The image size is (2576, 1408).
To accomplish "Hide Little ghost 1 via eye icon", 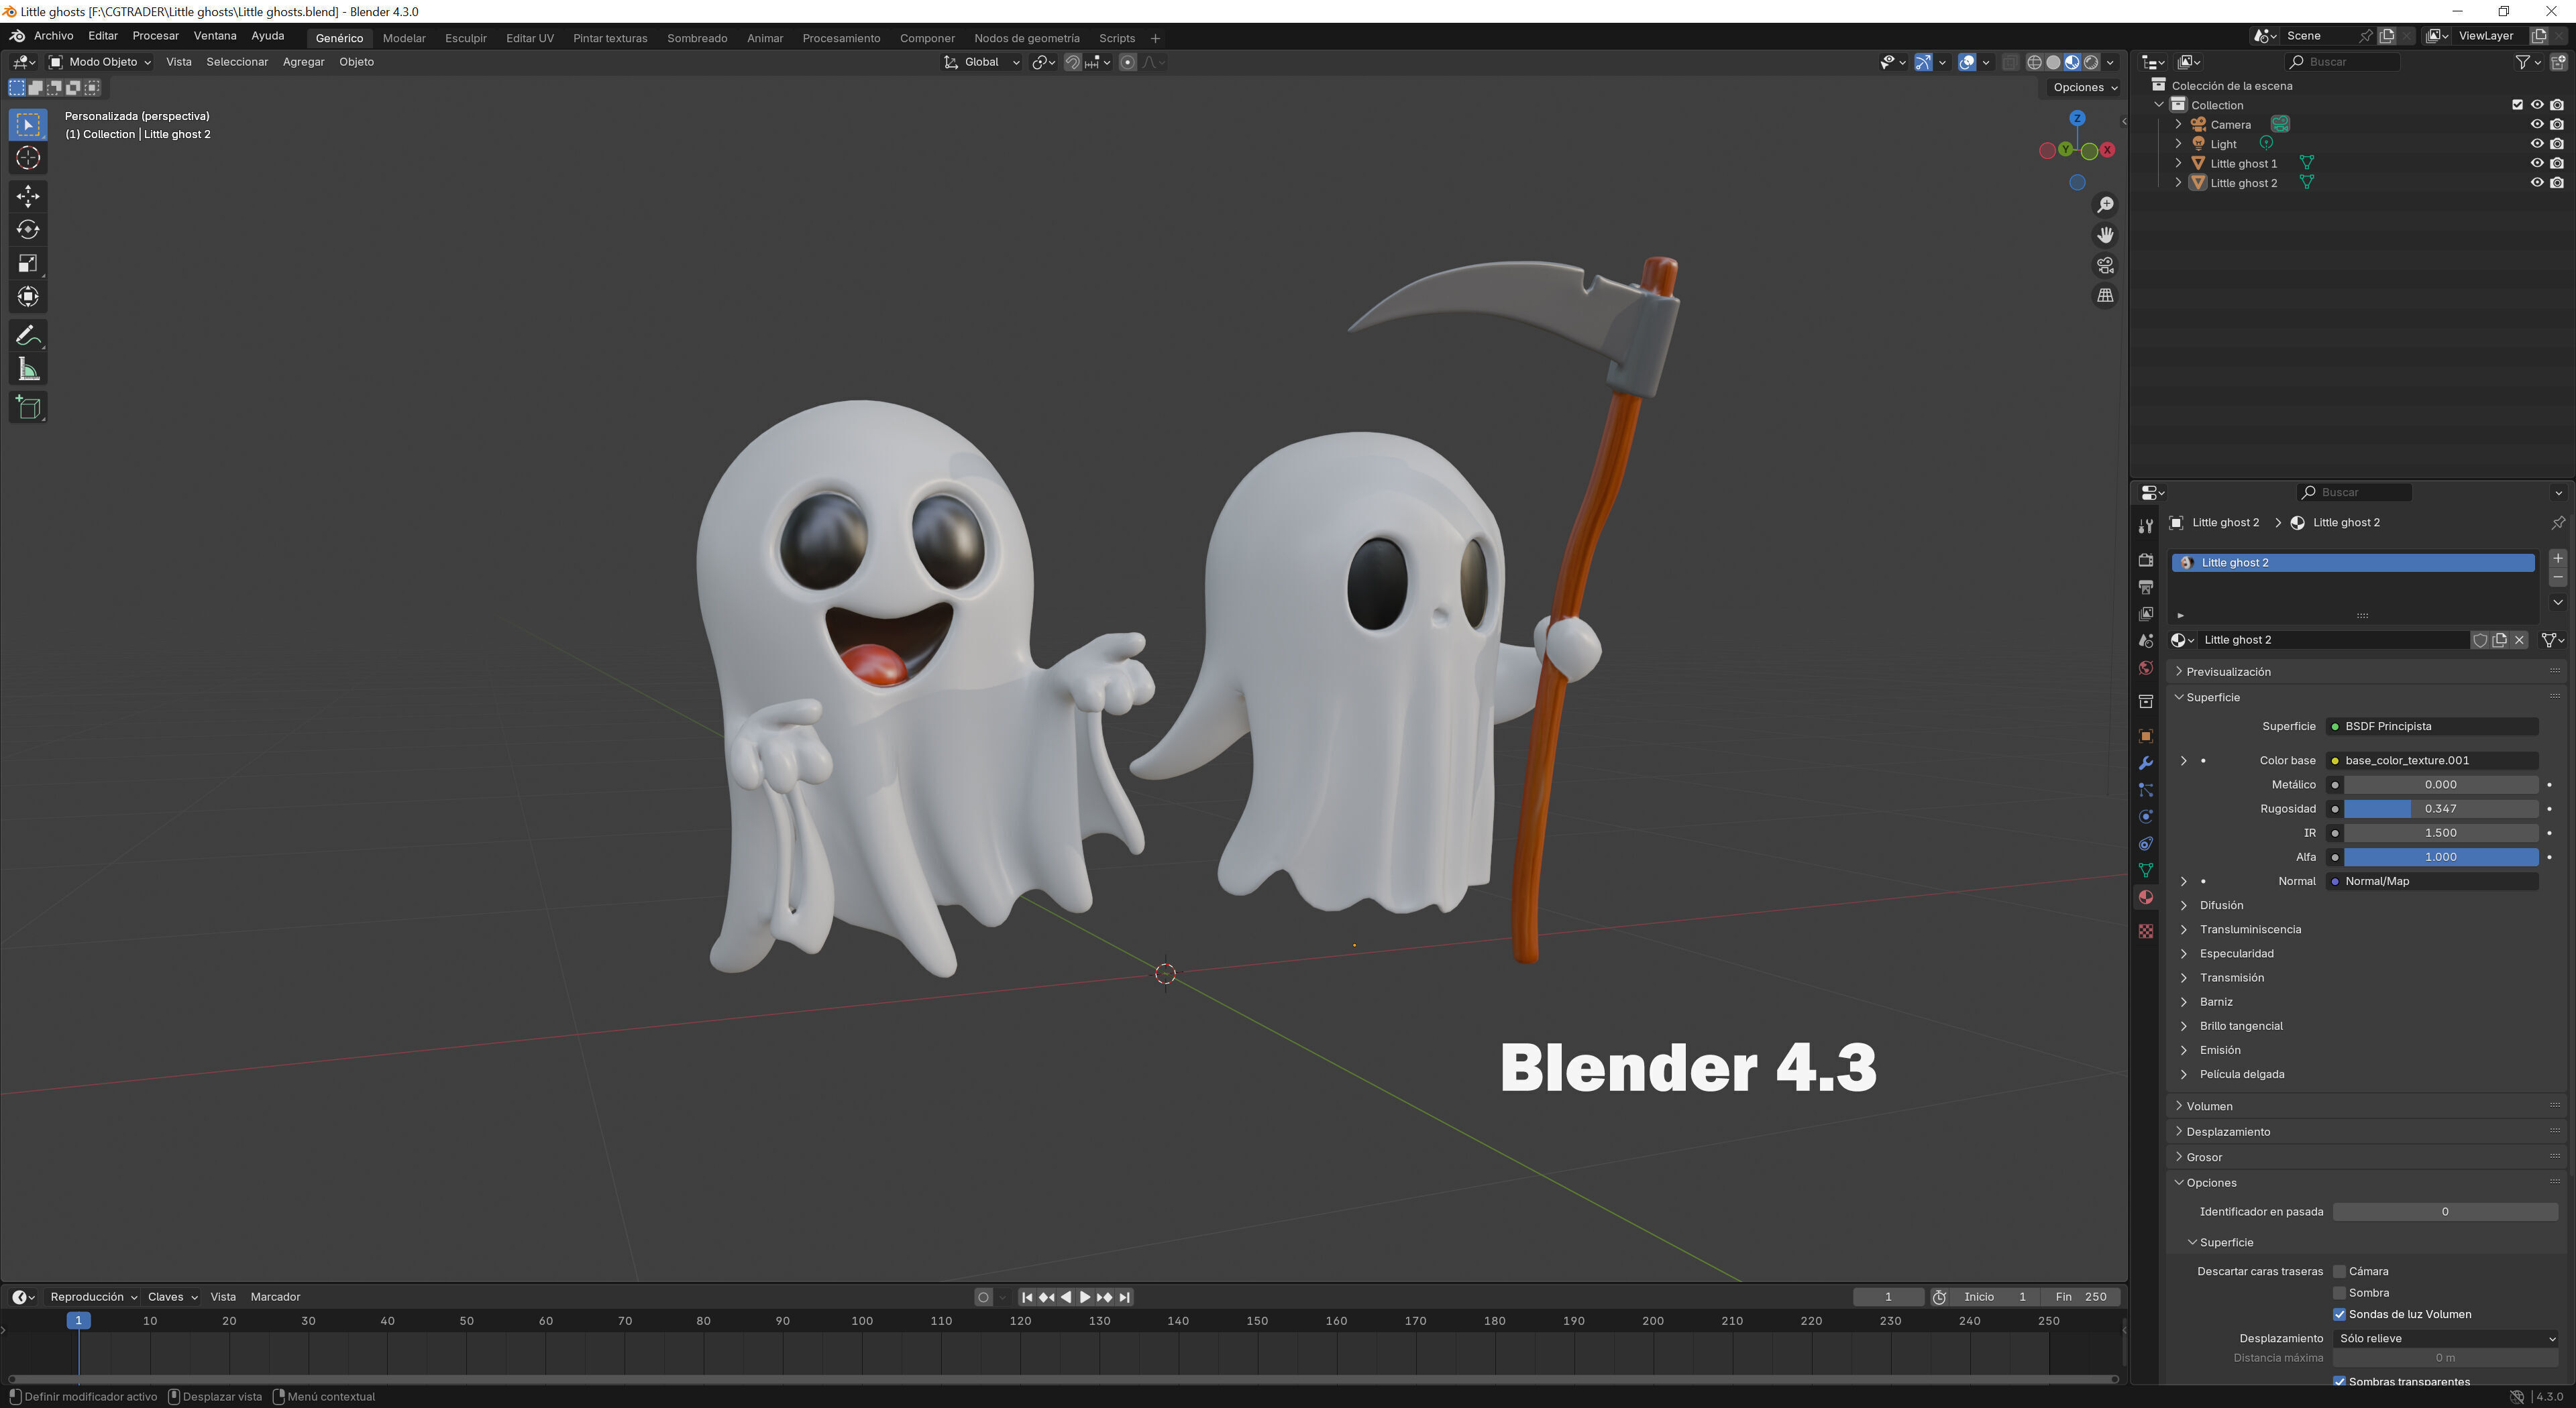I will point(2537,163).
